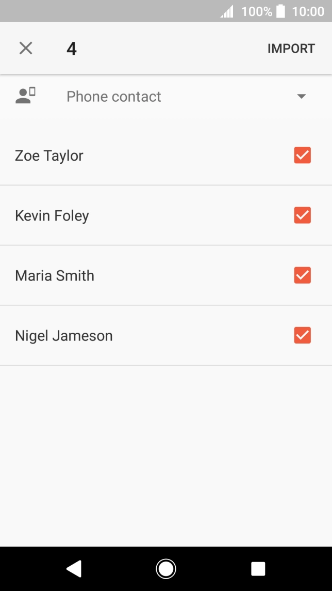Tap the Kevin Foley contact name
Screen dimensions: 332x591
coord(52,215)
